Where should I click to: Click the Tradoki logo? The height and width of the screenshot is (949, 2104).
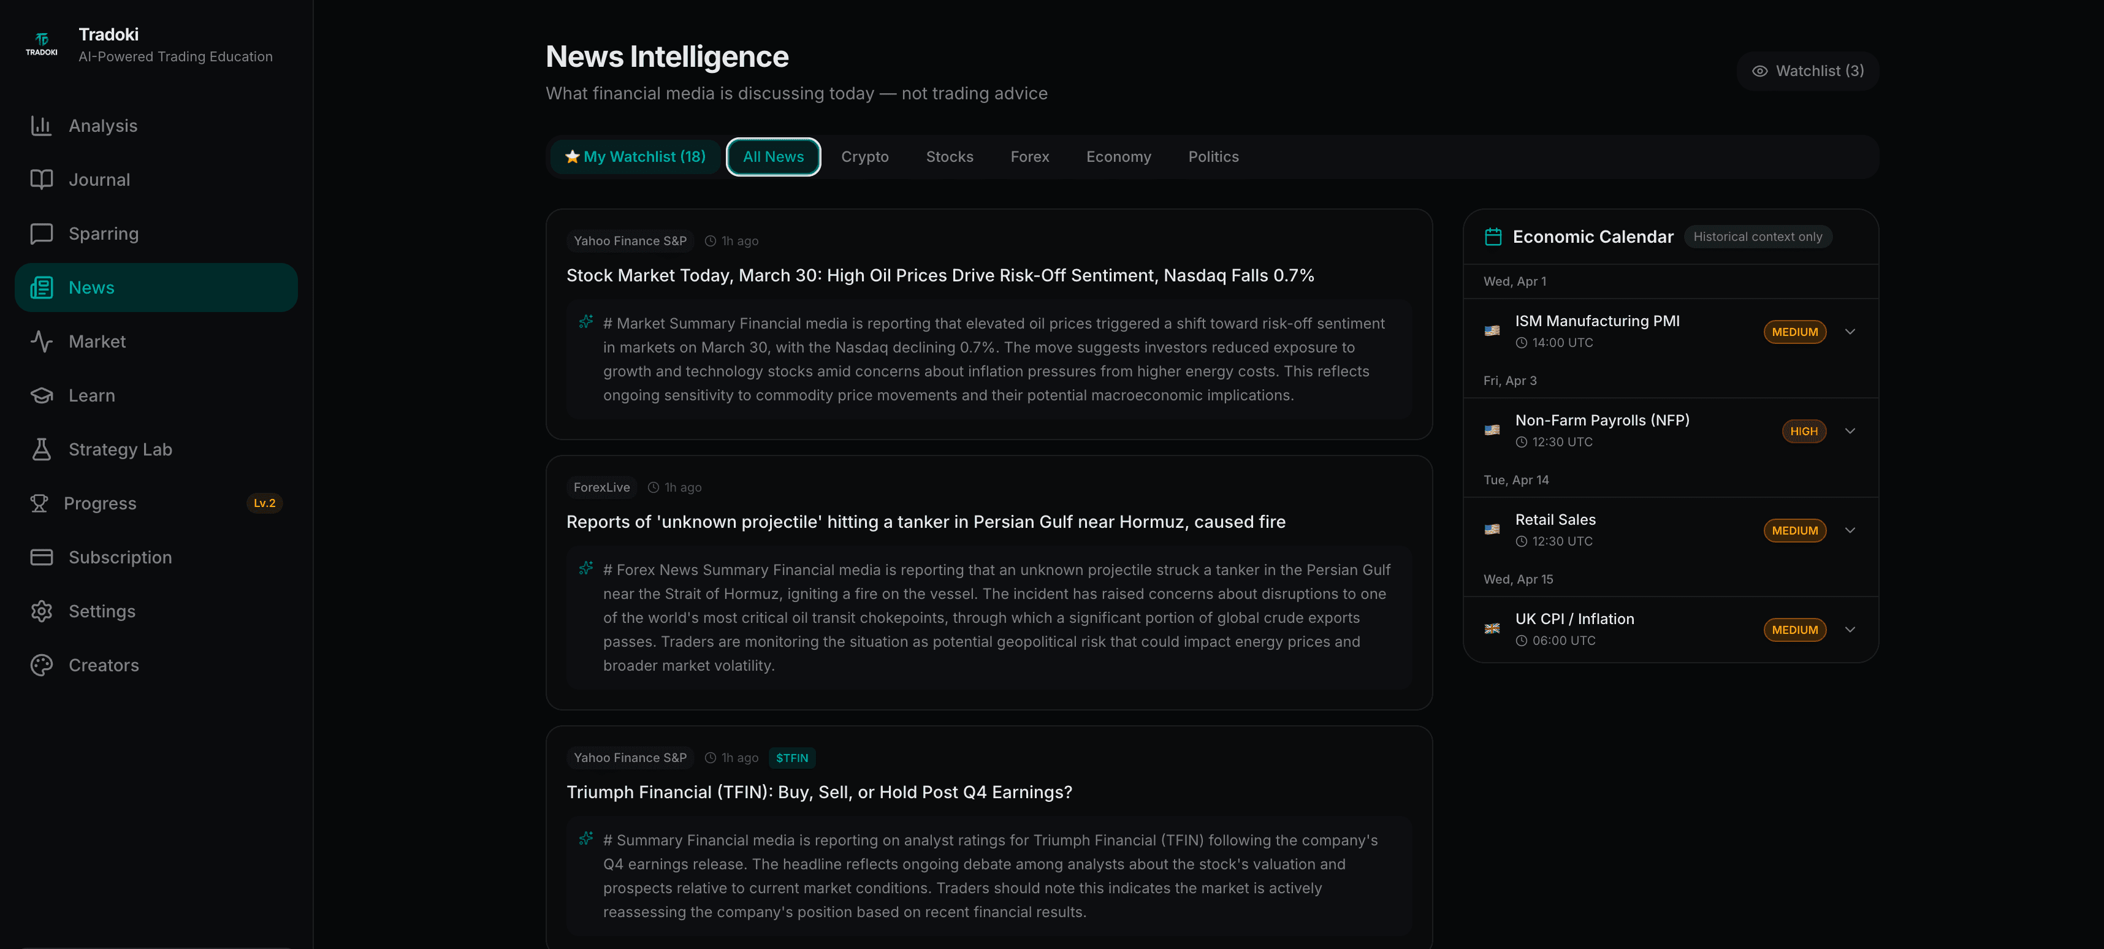pos(41,42)
